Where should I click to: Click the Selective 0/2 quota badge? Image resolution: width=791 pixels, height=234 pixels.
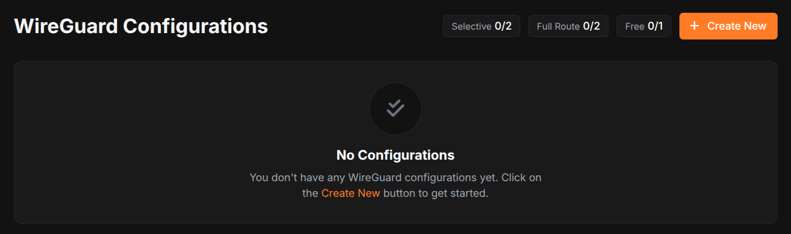481,26
